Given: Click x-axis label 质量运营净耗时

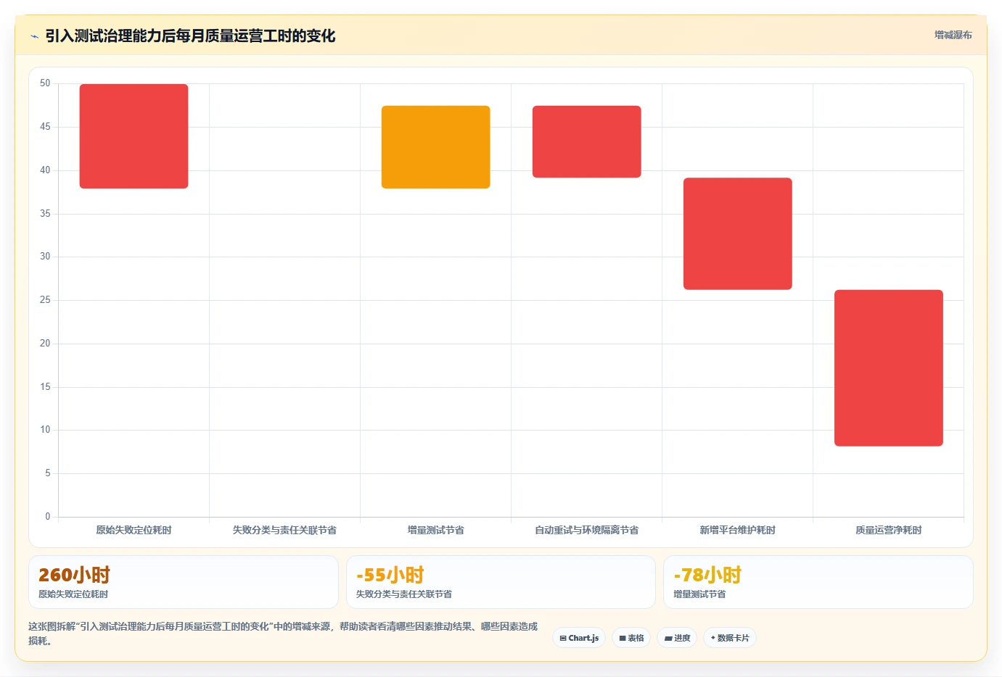Looking at the screenshot, I should click(888, 530).
